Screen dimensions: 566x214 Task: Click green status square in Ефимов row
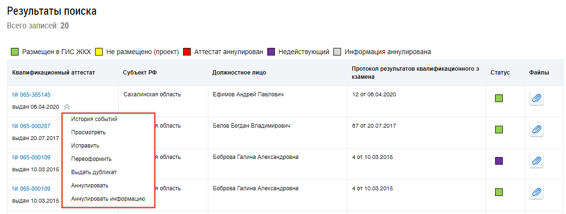pos(499,99)
